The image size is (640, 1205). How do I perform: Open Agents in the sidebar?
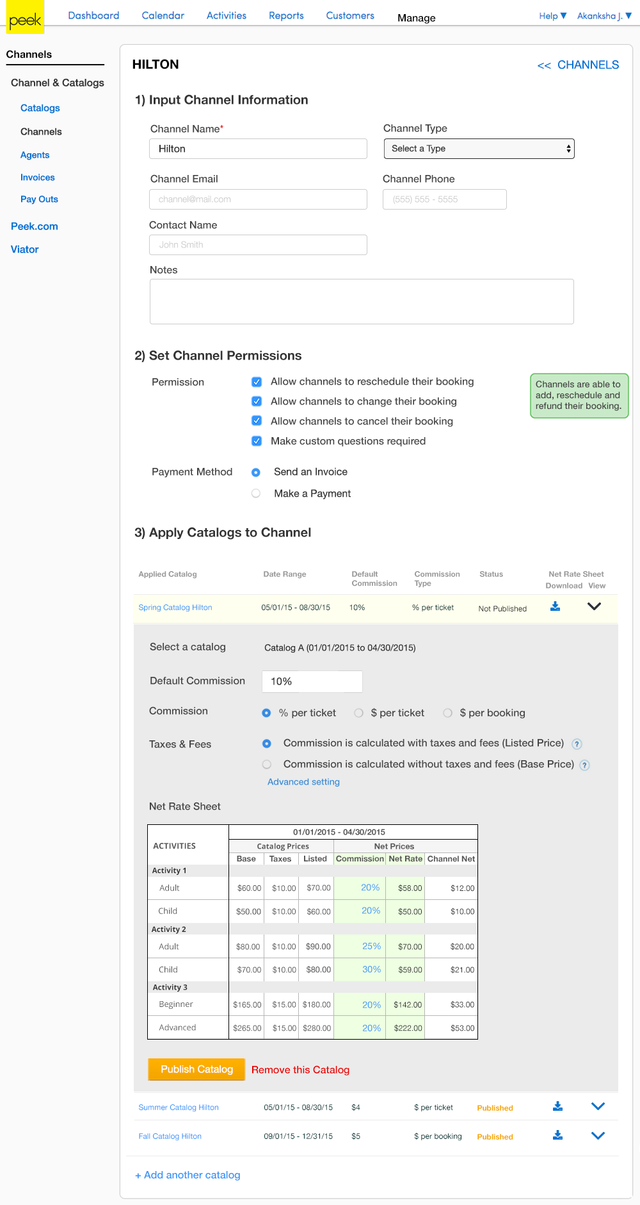click(35, 155)
